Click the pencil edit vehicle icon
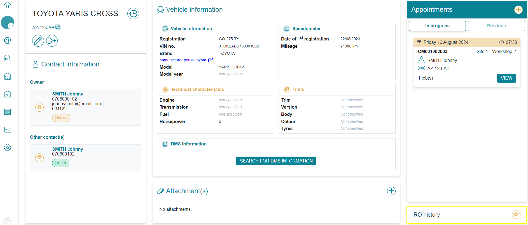Screen dimensions: 528x225 (38, 41)
